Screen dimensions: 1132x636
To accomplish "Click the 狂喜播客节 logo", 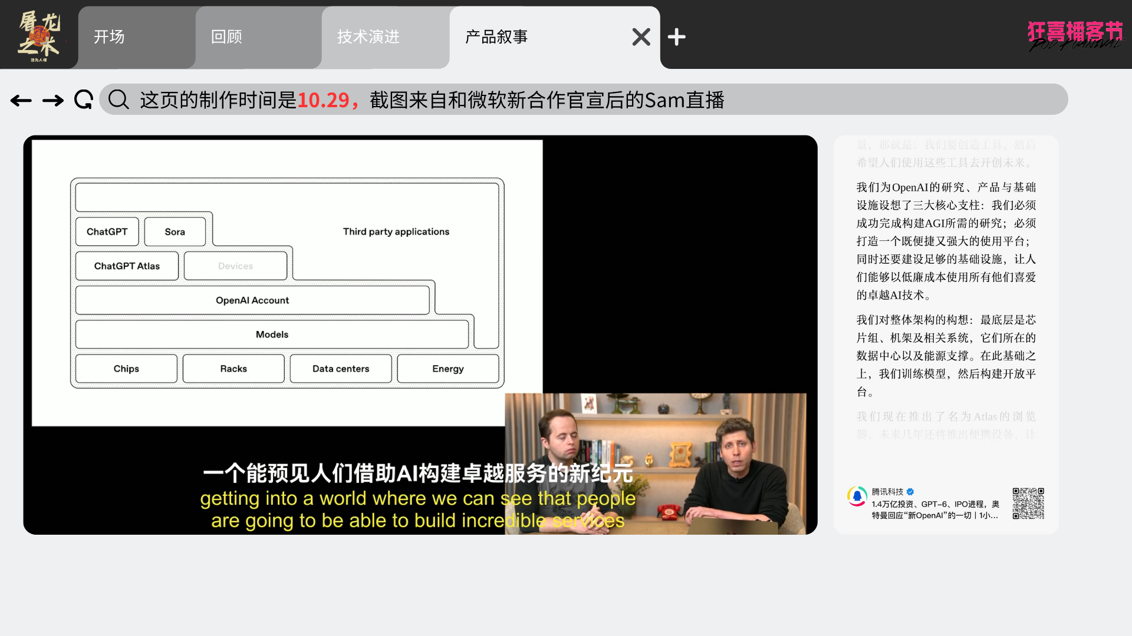I will pos(1074,35).
